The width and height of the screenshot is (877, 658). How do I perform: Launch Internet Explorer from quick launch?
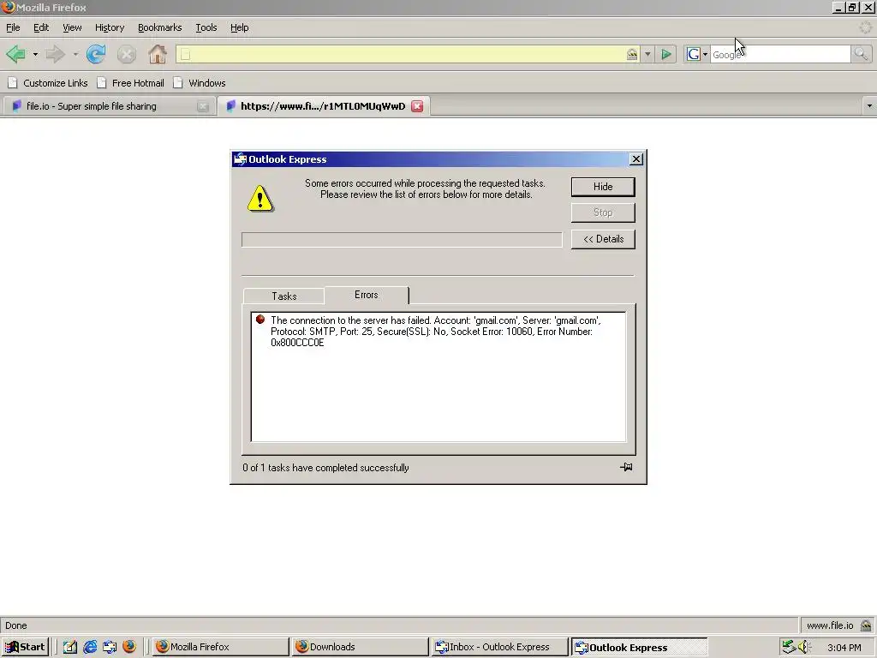pyautogui.click(x=90, y=647)
